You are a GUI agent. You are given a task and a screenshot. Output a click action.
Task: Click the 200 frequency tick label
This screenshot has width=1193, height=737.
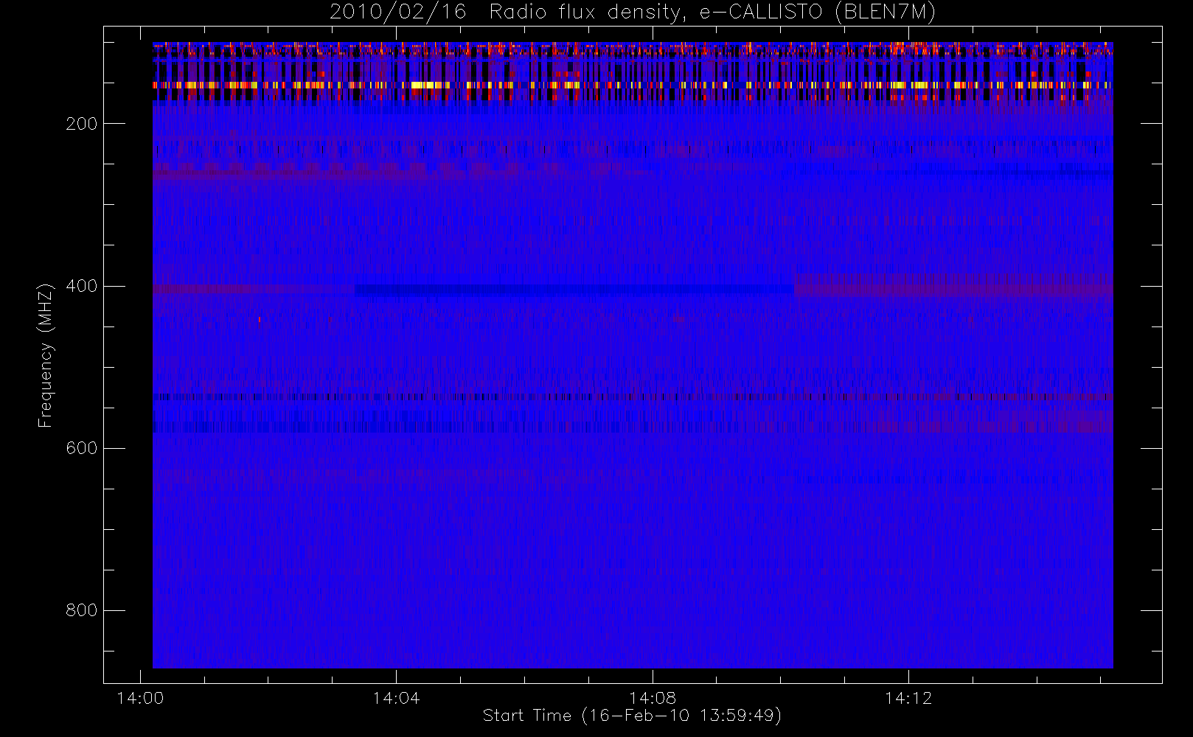(81, 124)
